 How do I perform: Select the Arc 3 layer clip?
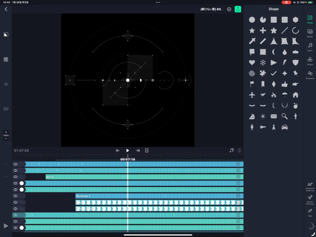coord(145,177)
